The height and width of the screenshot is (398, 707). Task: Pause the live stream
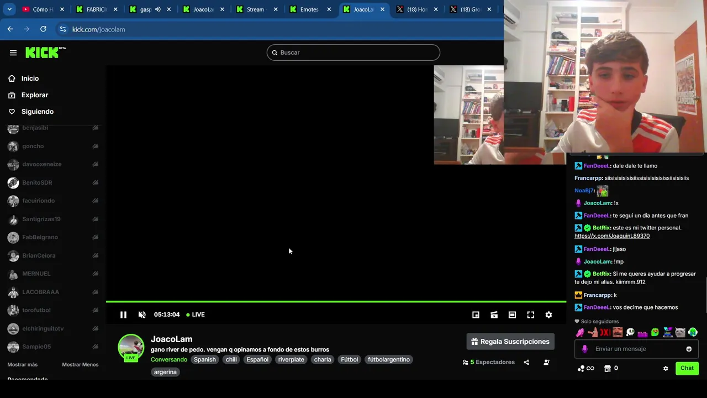click(x=123, y=315)
